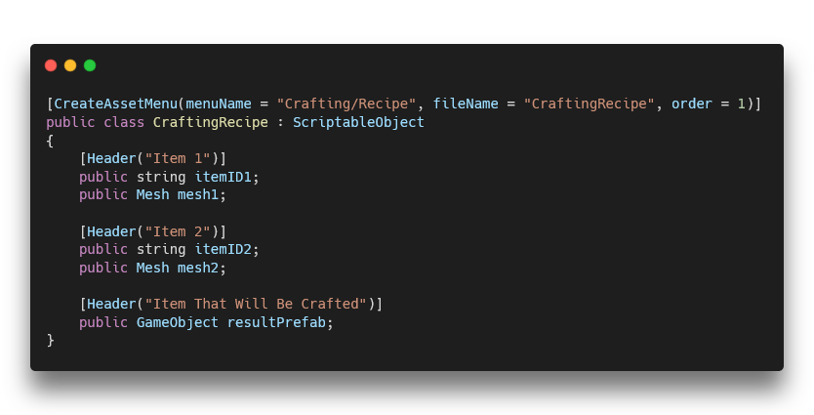Place cursor on the resultPrefab field
Image resolution: width=814 pixels, height=415 pixels.
click(x=279, y=322)
